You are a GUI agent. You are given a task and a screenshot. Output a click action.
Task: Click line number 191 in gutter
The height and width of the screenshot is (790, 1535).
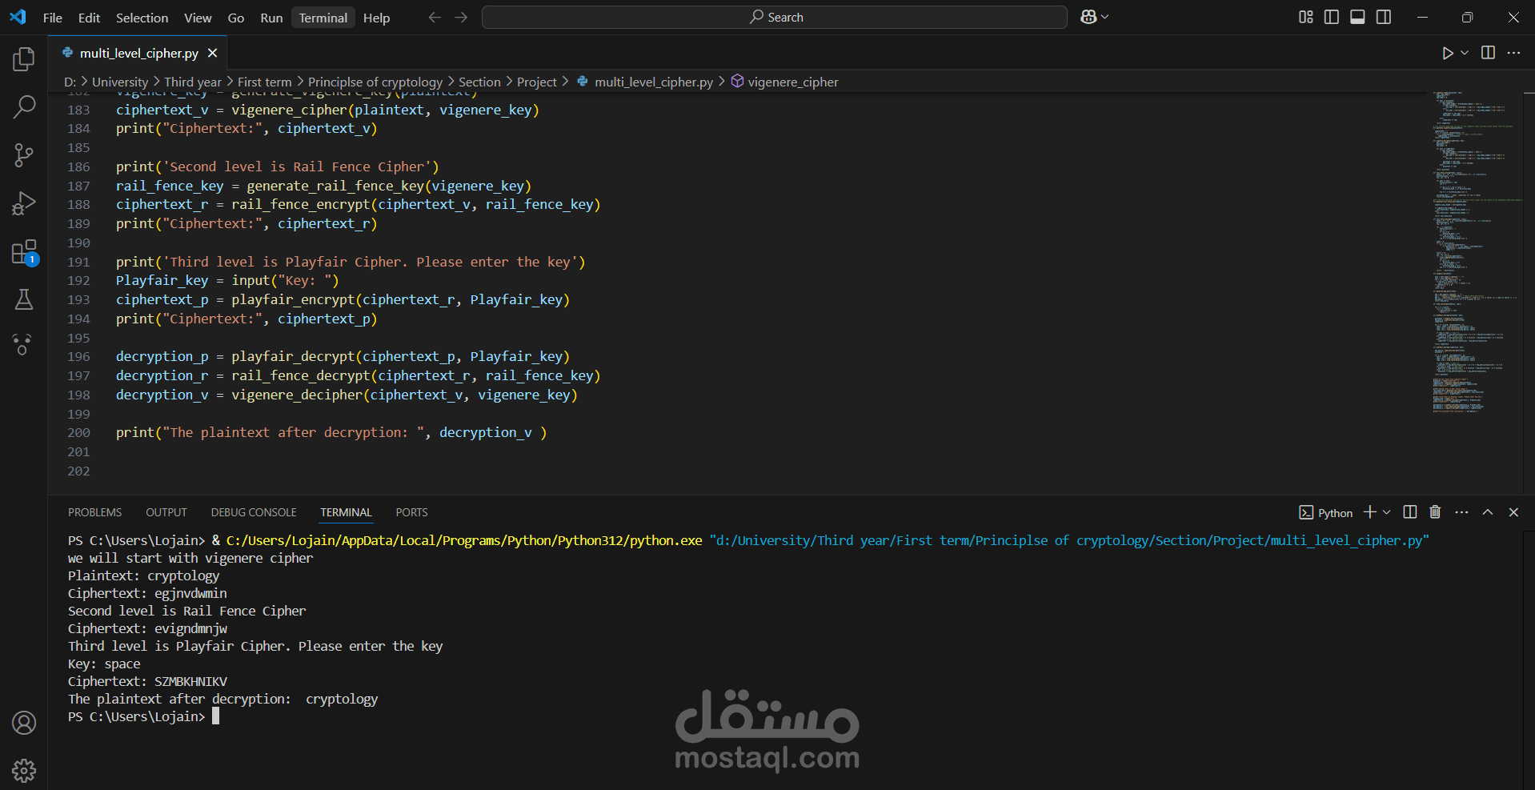point(78,262)
